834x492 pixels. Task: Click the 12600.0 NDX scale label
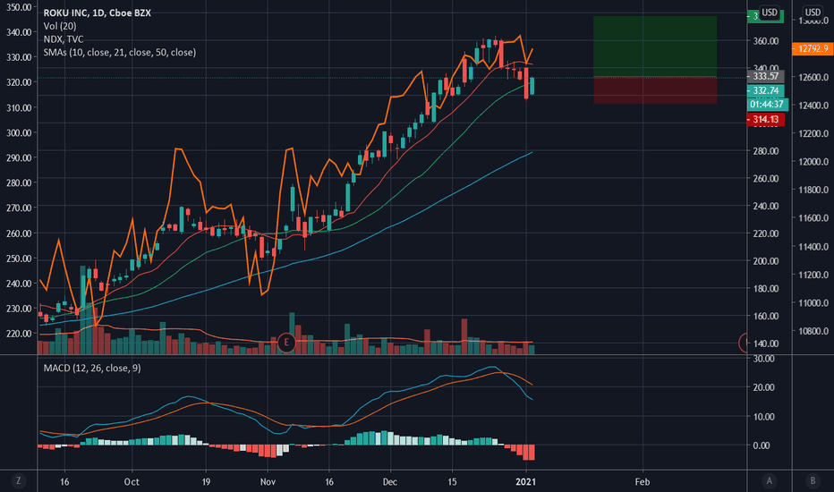tap(813, 77)
